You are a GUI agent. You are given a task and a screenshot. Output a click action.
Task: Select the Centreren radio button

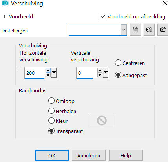[x=118, y=63]
